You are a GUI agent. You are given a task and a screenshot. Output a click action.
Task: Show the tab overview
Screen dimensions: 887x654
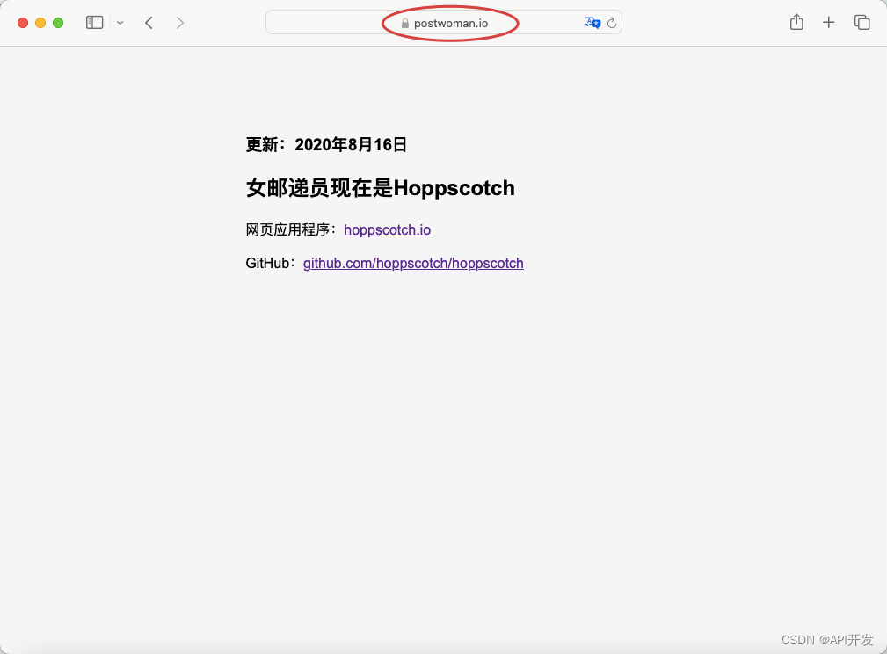tap(862, 23)
